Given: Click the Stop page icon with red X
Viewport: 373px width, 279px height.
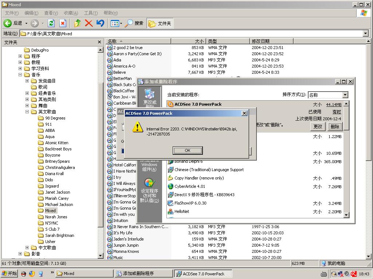Looking at the screenshot, I should (63, 23).
